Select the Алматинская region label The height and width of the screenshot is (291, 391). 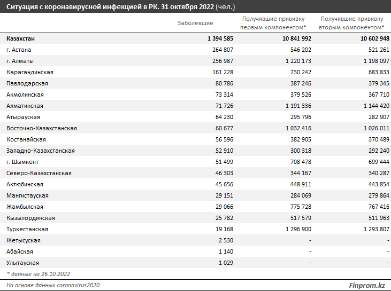pos(25,106)
